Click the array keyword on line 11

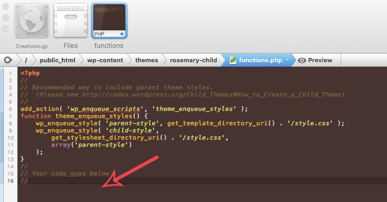61,145
